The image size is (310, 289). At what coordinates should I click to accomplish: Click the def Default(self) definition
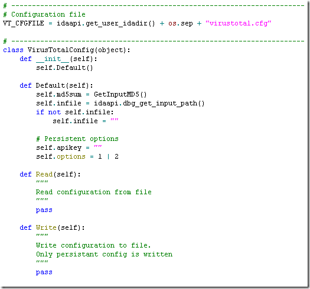56,85
